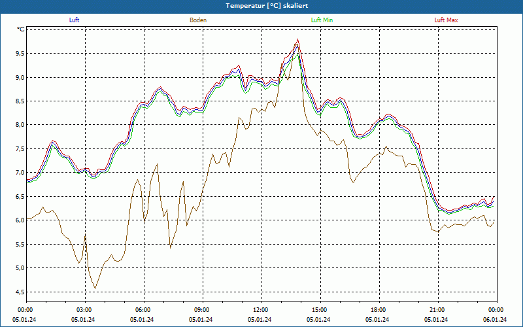Screen dimensions: 523x327
Task: Click the red Luft Max peak near 14:00
Action: [x=297, y=39]
